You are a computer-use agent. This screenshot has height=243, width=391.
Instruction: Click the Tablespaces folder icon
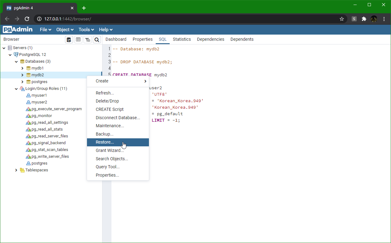tap(22, 170)
